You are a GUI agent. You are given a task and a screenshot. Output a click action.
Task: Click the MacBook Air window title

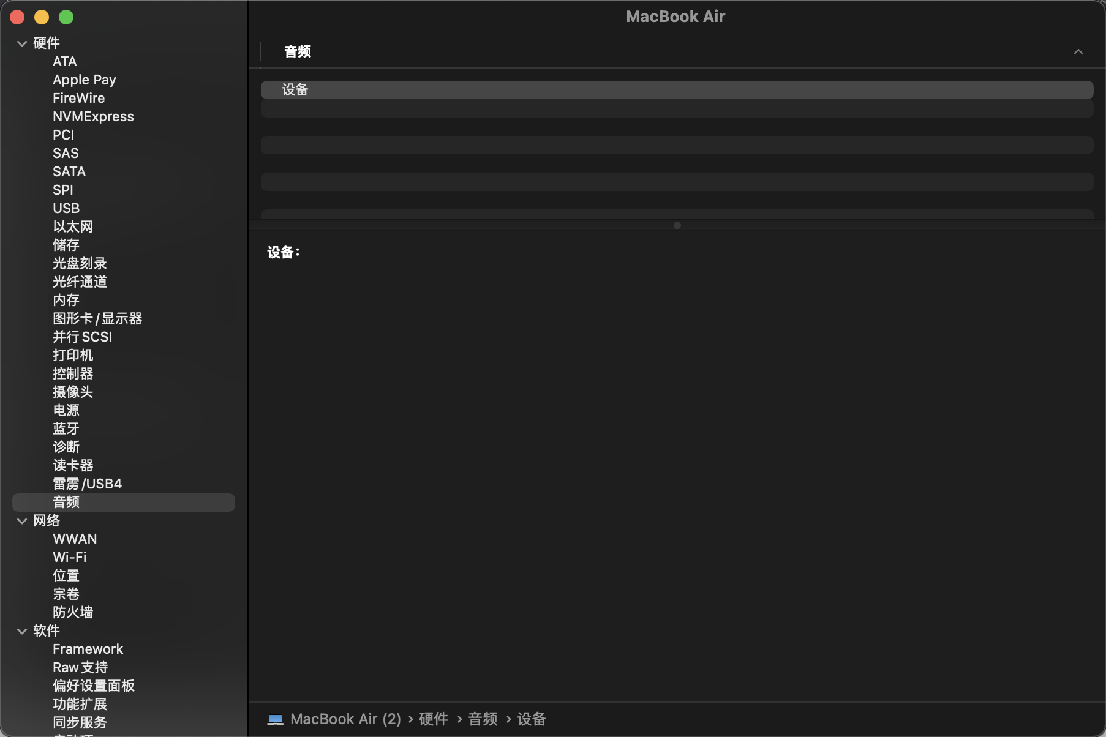675,17
